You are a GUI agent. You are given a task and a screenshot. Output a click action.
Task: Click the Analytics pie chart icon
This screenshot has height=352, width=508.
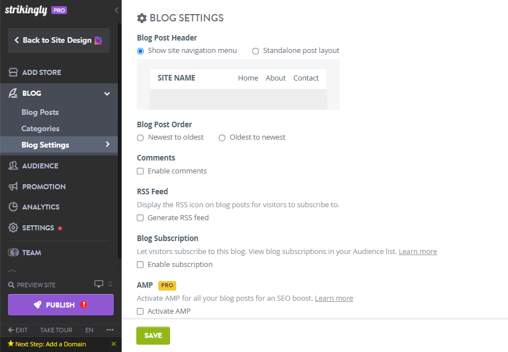pos(13,207)
